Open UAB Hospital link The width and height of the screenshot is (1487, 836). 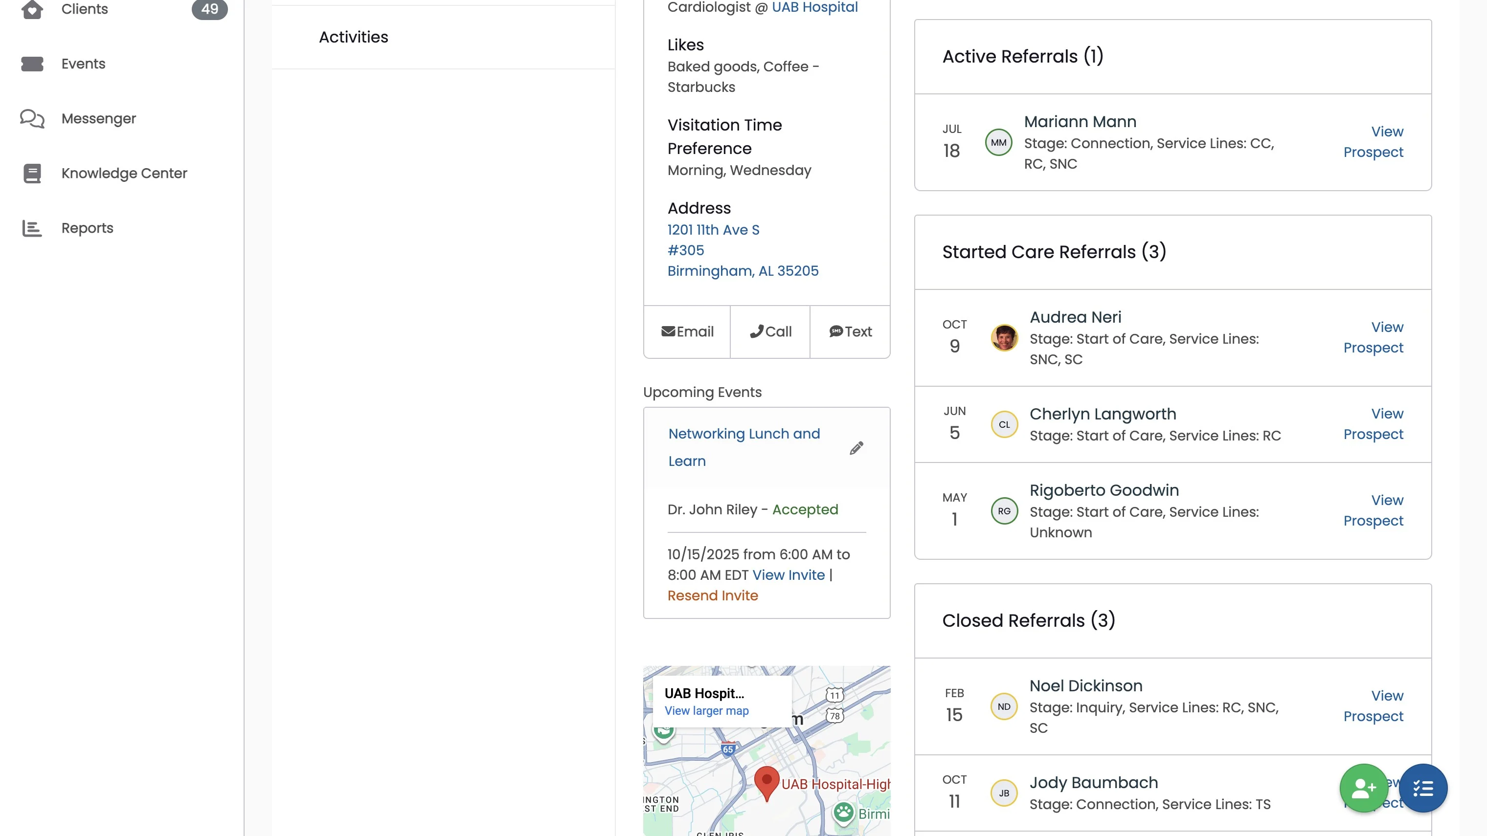tap(814, 7)
